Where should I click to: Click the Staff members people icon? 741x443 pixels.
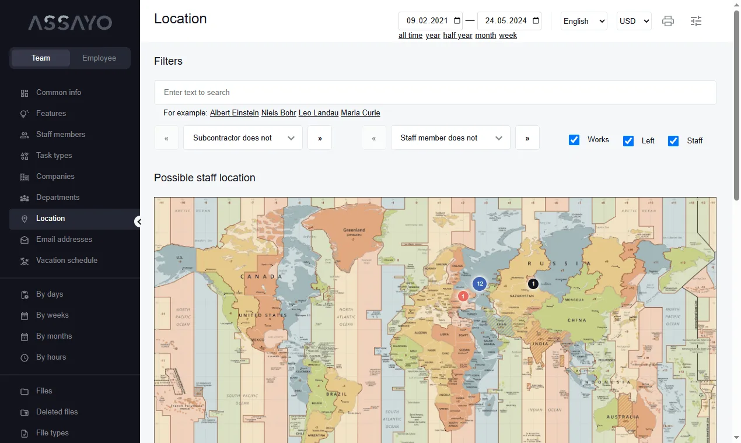coord(25,135)
